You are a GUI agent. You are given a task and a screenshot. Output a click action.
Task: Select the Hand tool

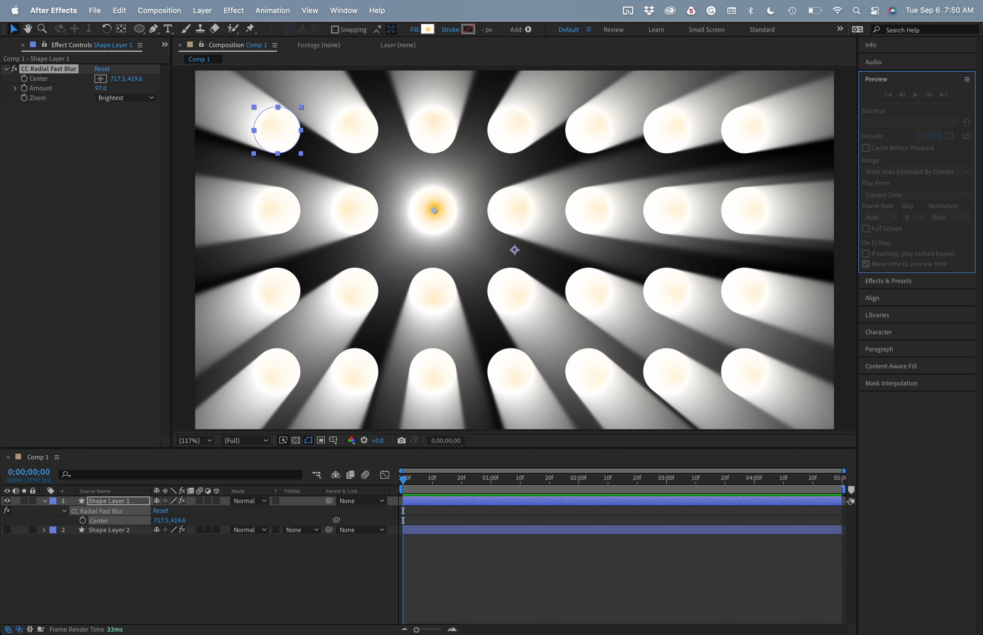pos(28,29)
